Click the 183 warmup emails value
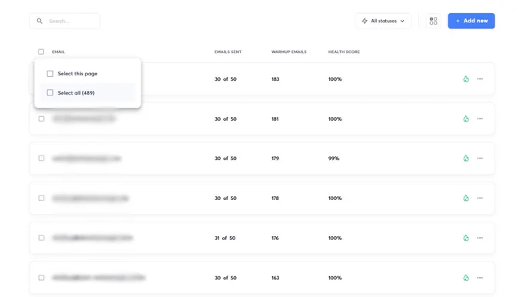This screenshot has width=523, height=297. coord(275,79)
